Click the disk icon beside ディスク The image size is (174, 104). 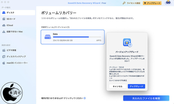4,13
